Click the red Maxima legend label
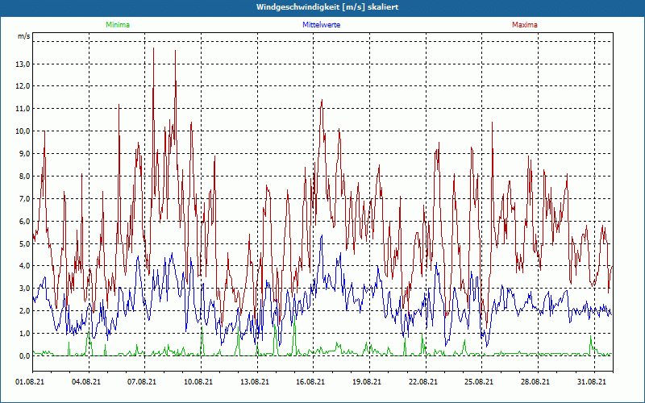The height and width of the screenshot is (403, 645). 525,25
